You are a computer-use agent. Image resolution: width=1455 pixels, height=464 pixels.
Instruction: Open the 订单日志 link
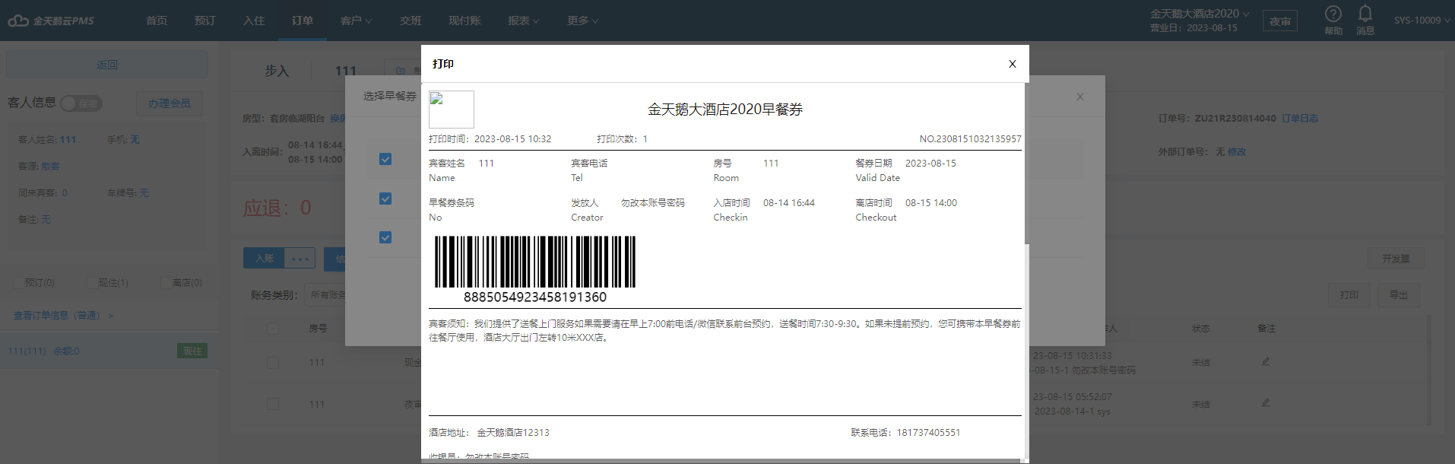1300,119
